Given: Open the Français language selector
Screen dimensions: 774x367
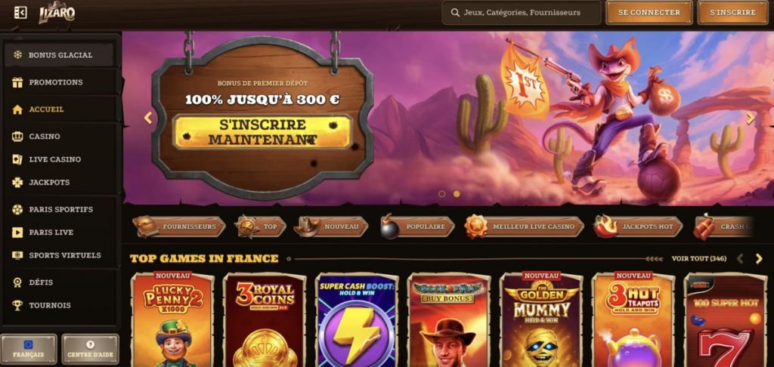Looking at the screenshot, I should [x=29, y=349].
